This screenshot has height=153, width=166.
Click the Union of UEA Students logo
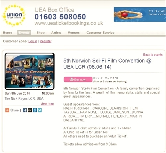(x=14, y=15)
